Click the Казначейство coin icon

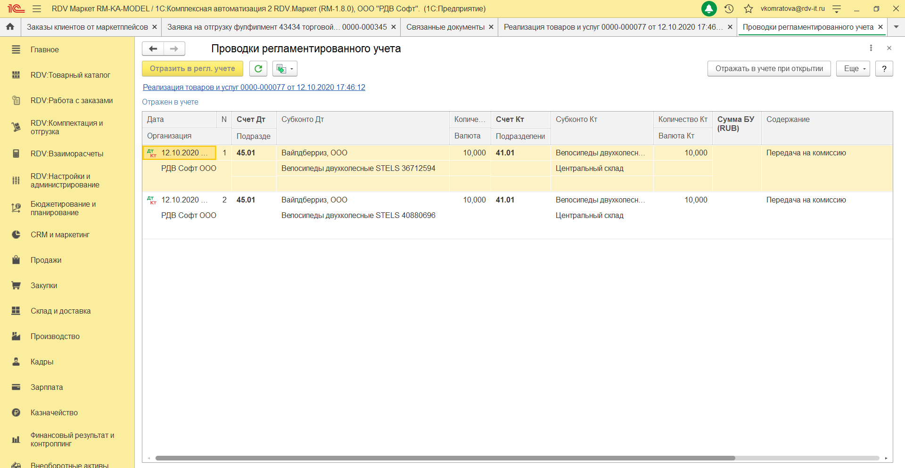[16, 412]
